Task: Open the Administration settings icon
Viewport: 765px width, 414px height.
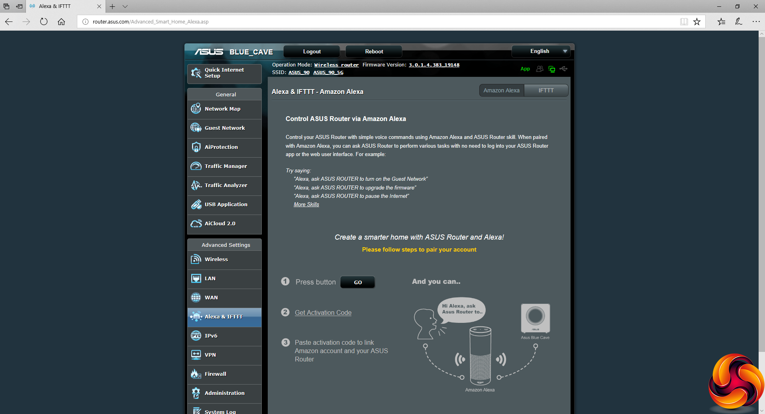Action: [x=196, y=393]
